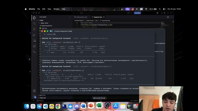Click tex in the breadcrumb path
Image resolution: width=198 pixels, height=111 pixels.
[97, 20]
